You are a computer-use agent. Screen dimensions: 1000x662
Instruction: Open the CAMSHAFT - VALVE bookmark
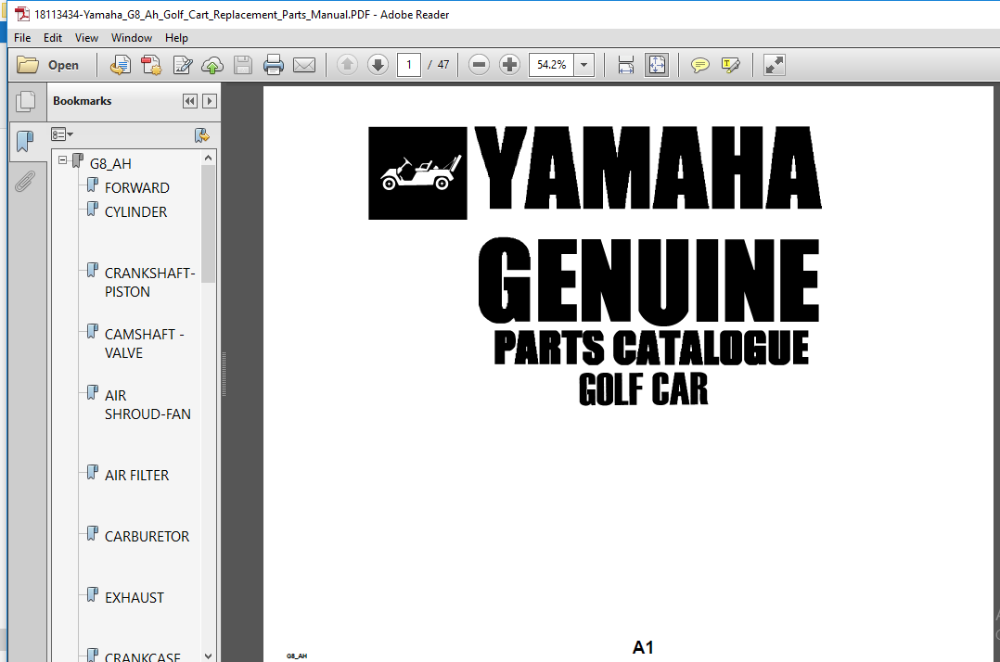coord(144,343)
